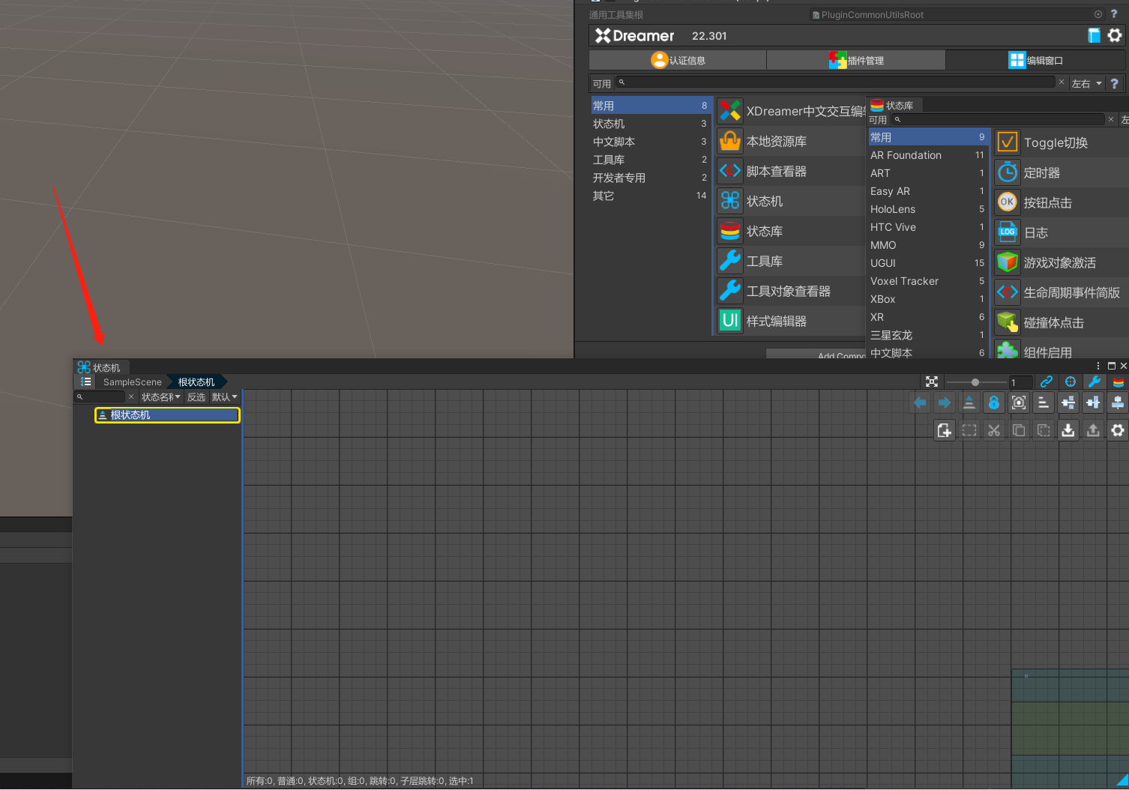
Task: Click the 反选 invert selection button
Action: 196,396
